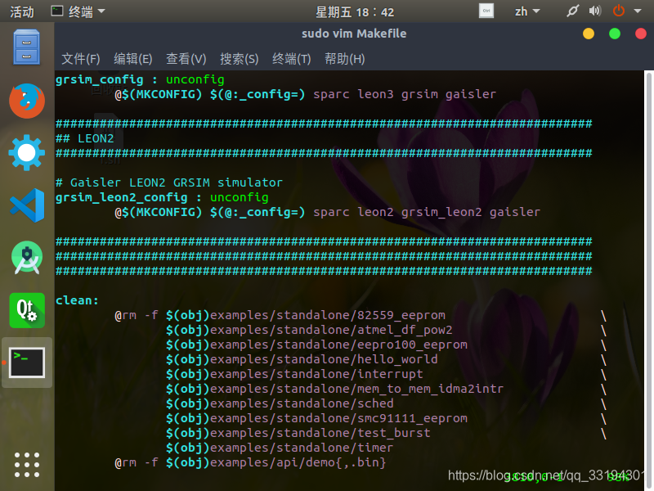The height and width of the screenshot is (491, 654).
Task: Open the 终端 app menu dropdown
Action: 78,11
